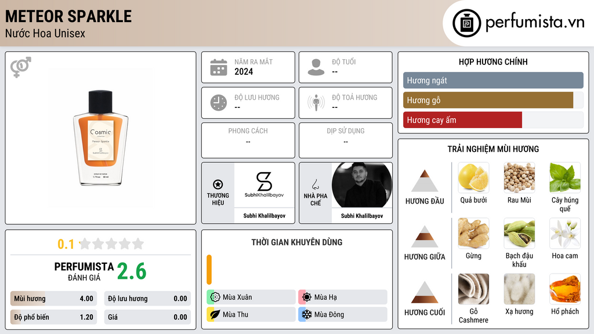Click the Hương giữa pyramid icon
Image resolution: width=594 pixels, height=334 pixels.
(425, 237)
